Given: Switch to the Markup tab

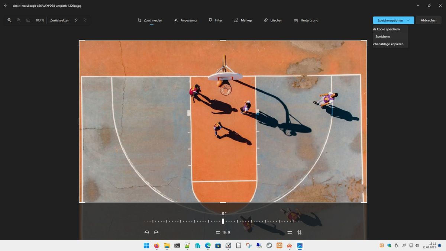Looking at the screenshot, I should [x=243, y=20].
